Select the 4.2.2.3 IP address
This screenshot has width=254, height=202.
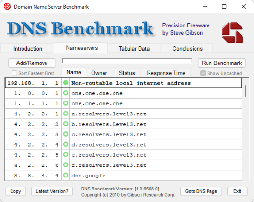click(x=36, y=134)
